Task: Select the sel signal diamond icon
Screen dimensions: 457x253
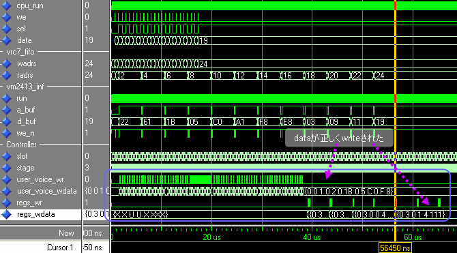Action: 6,29
